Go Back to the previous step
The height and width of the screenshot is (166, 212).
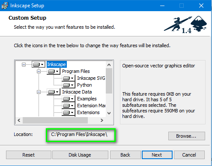click(x=125, y=155)
